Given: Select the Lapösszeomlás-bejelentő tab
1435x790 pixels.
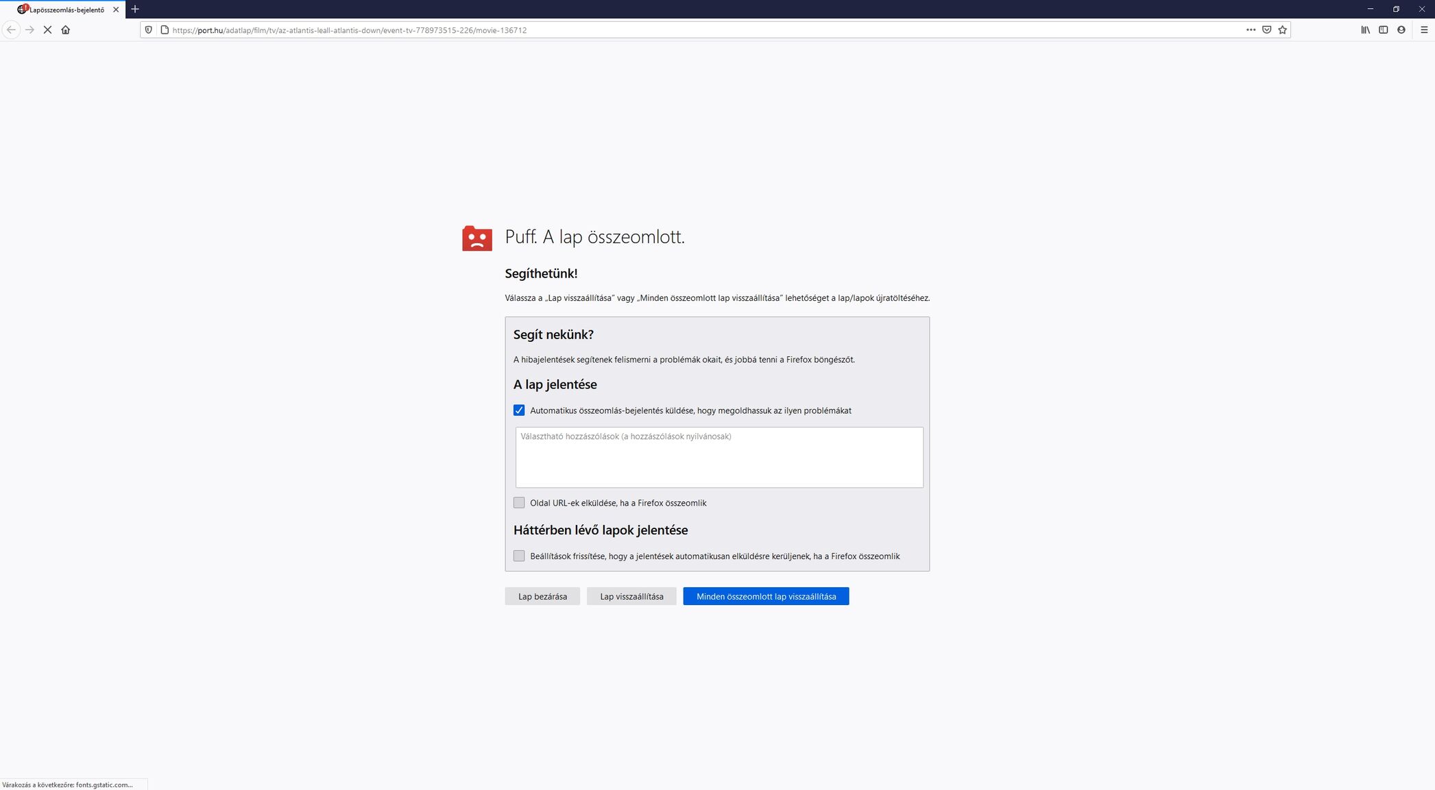Looking at the screenshot, I should click(67, 10).
